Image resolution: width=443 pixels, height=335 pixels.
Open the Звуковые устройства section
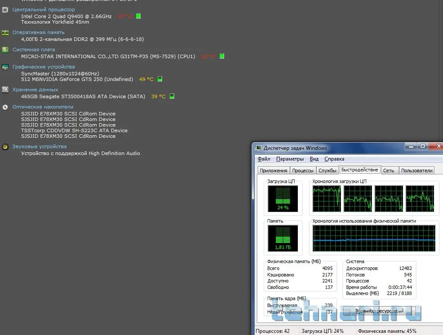(x=39, y=146)
